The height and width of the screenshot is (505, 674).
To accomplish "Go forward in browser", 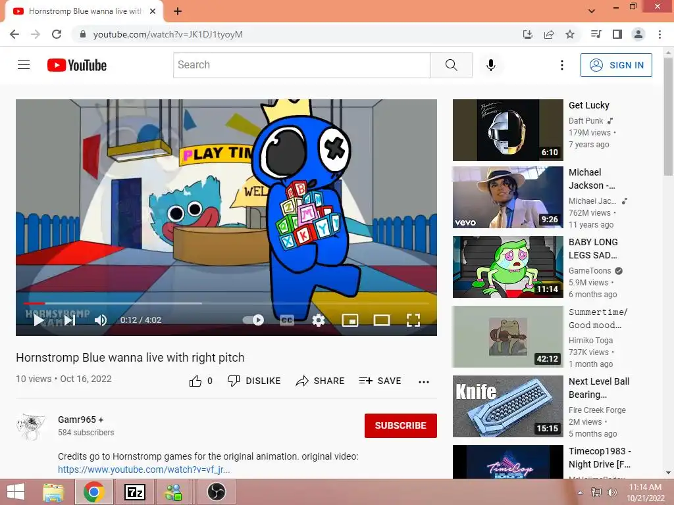I will point(36,34).
